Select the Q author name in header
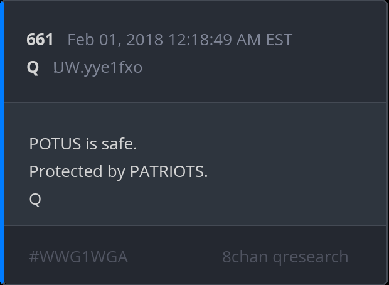 (33, 67)
